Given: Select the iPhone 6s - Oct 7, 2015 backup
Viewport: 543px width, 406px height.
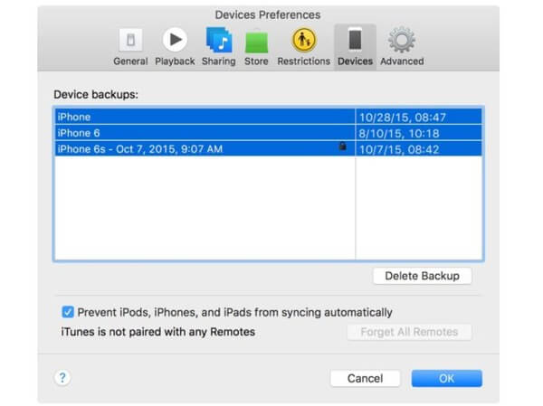Looking at the screenshot, I should pos(269,149).
